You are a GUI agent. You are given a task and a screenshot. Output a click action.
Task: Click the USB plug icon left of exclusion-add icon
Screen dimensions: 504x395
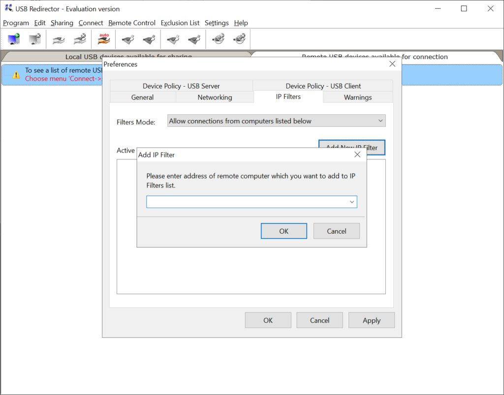(x=194, y=39)
